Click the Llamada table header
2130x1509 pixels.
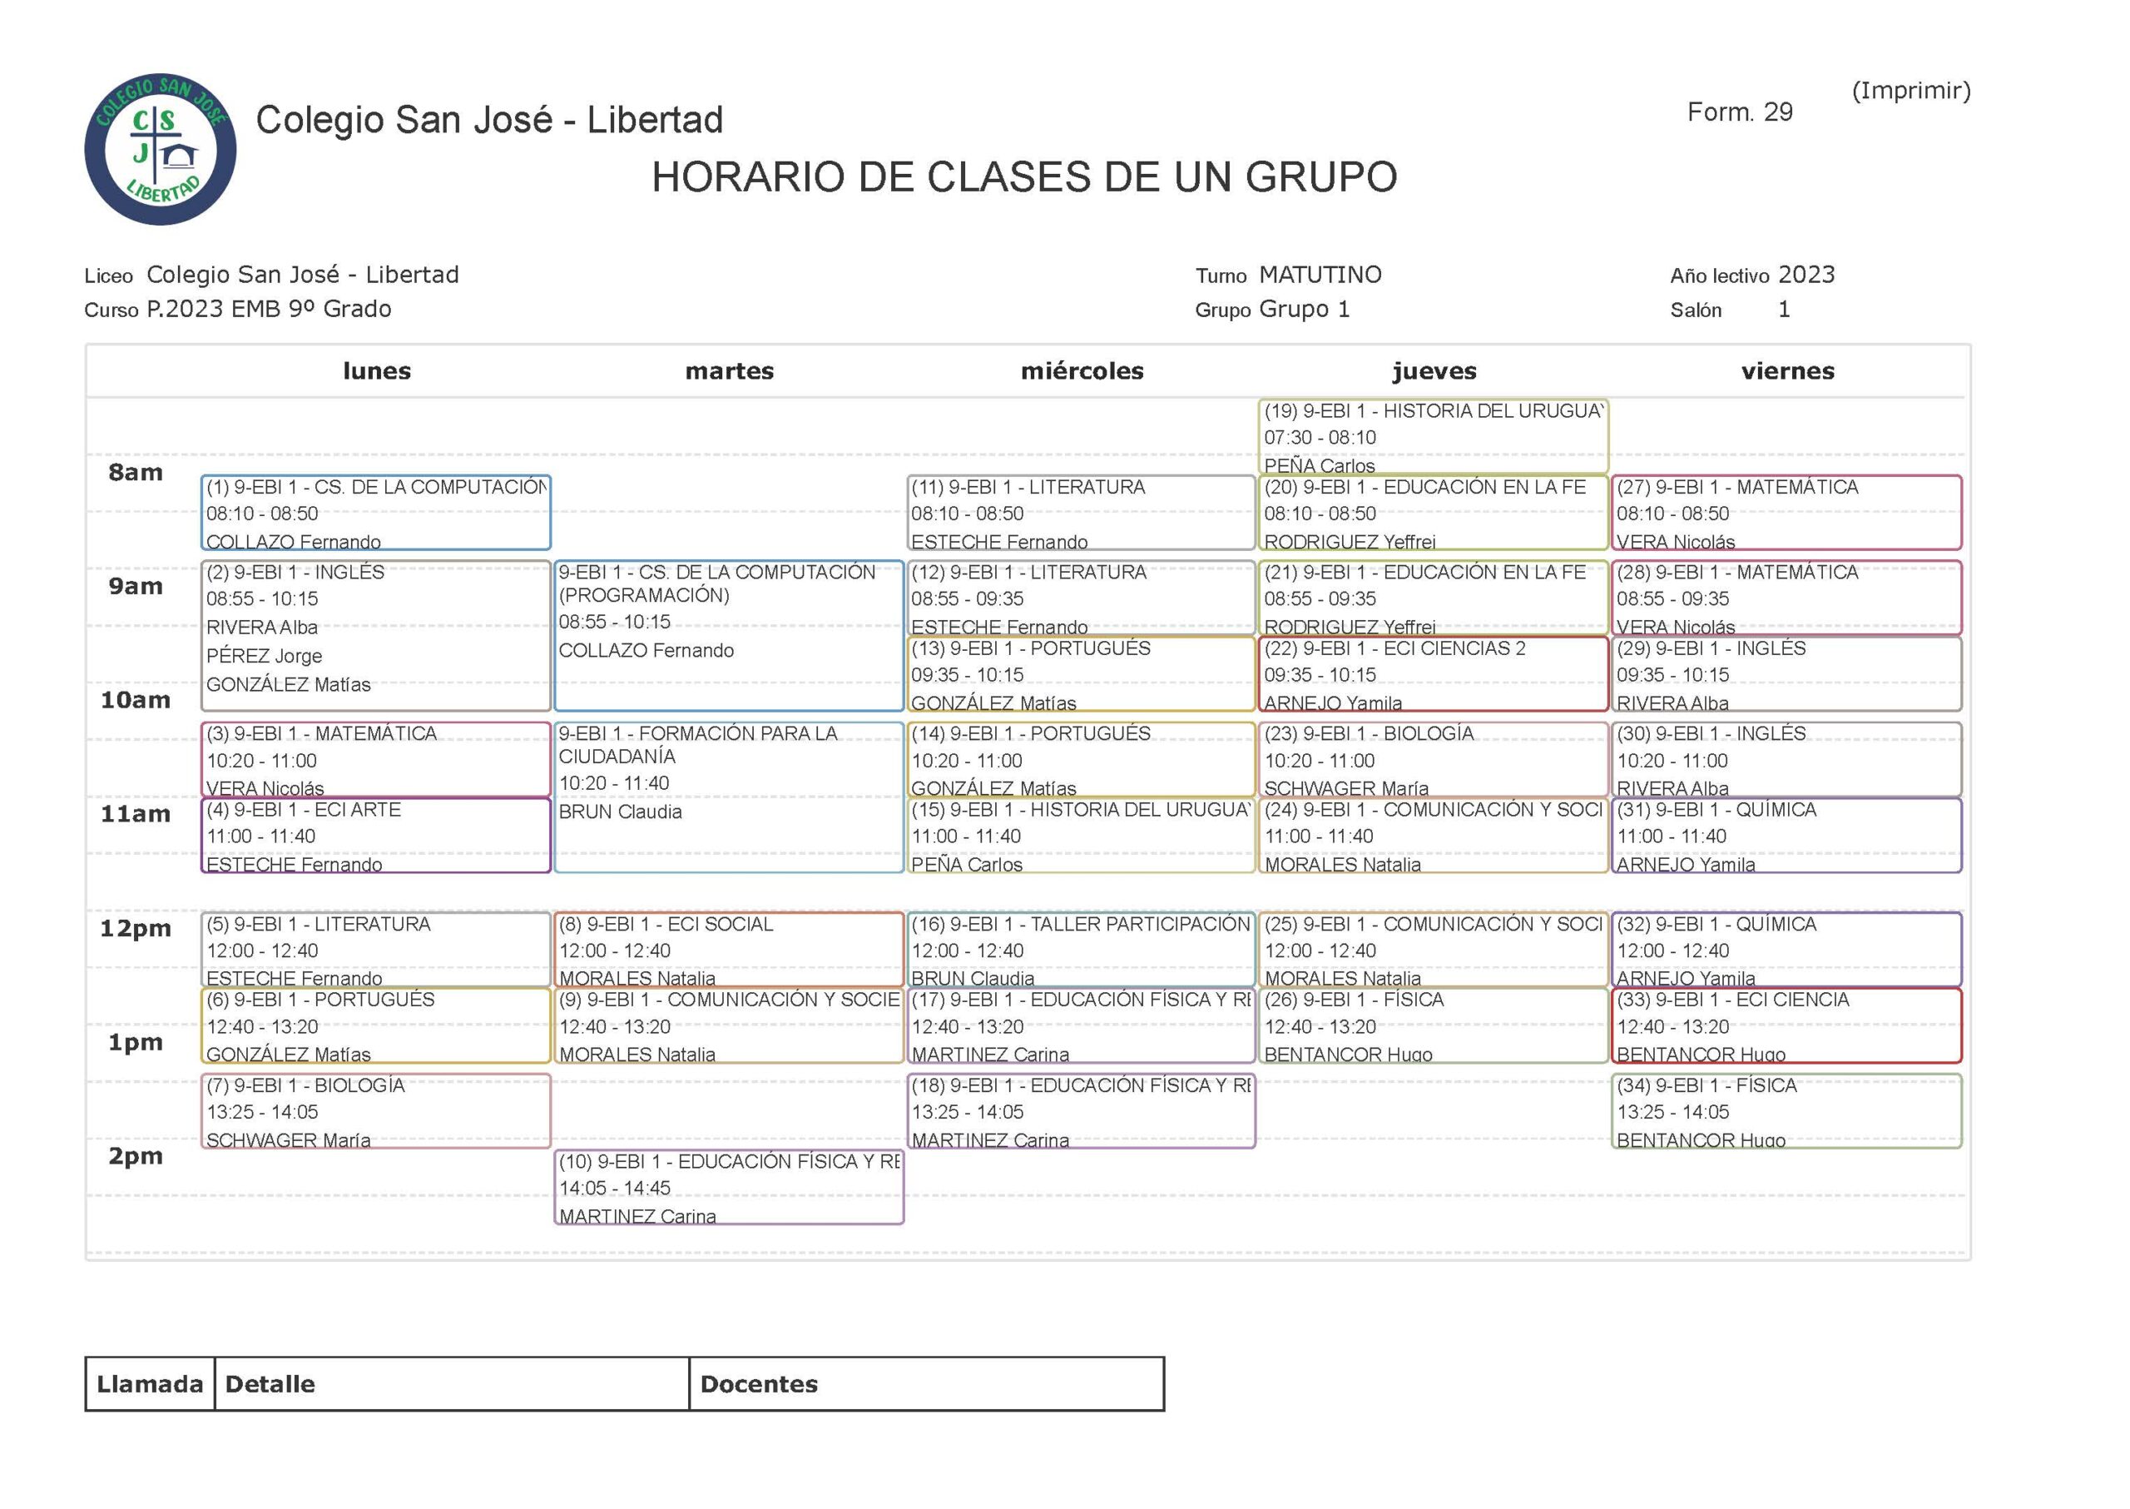[x=150, y=1383]
